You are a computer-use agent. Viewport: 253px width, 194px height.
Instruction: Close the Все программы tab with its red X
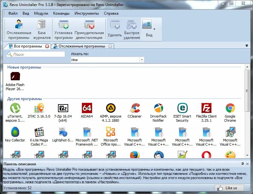(x=47, y=46)
